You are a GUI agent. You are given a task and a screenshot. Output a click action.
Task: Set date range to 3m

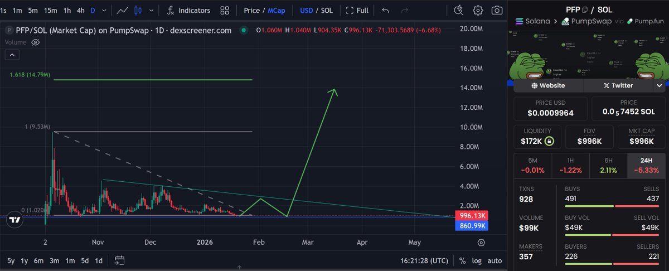point(54,260)
